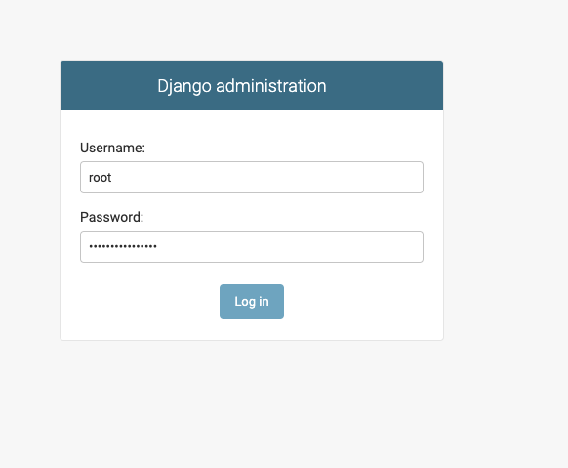Submit credentials using the Log in button
The height and width of the screenshot is (468, 568).
(252, 301)
